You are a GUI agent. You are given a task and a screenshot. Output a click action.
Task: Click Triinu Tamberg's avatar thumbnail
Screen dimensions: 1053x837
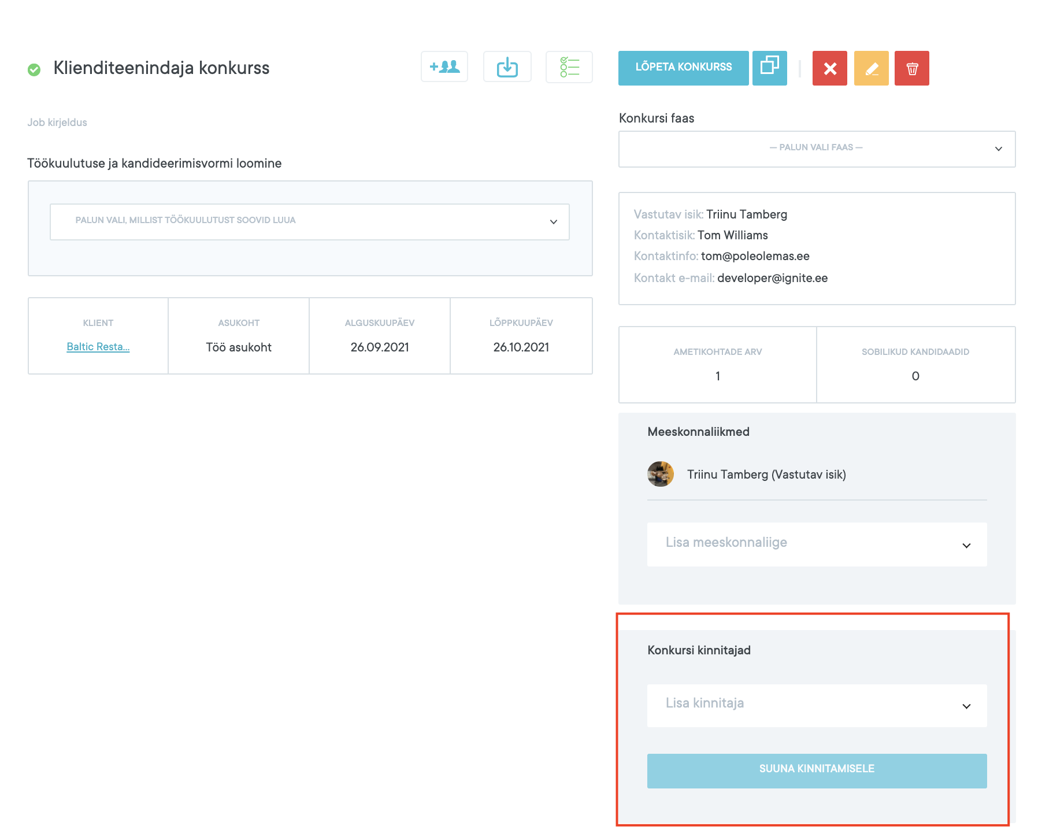[x=660, y=474]
